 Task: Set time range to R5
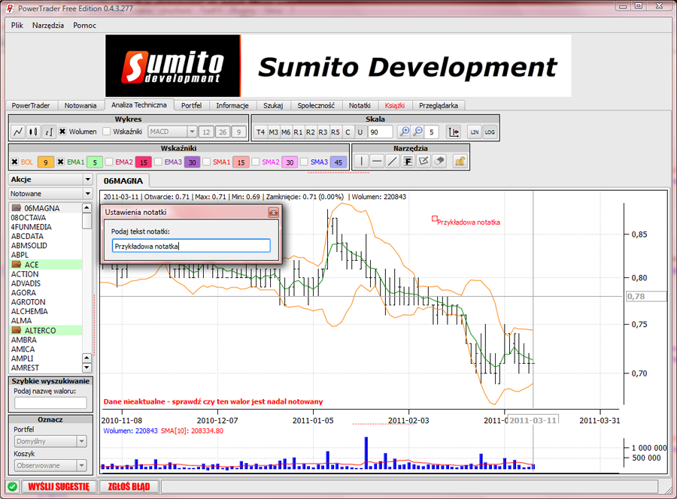coord(335,132)
